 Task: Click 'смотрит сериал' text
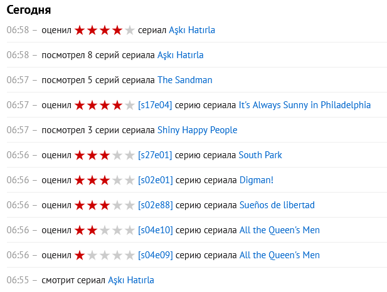(x=73, y=281)
